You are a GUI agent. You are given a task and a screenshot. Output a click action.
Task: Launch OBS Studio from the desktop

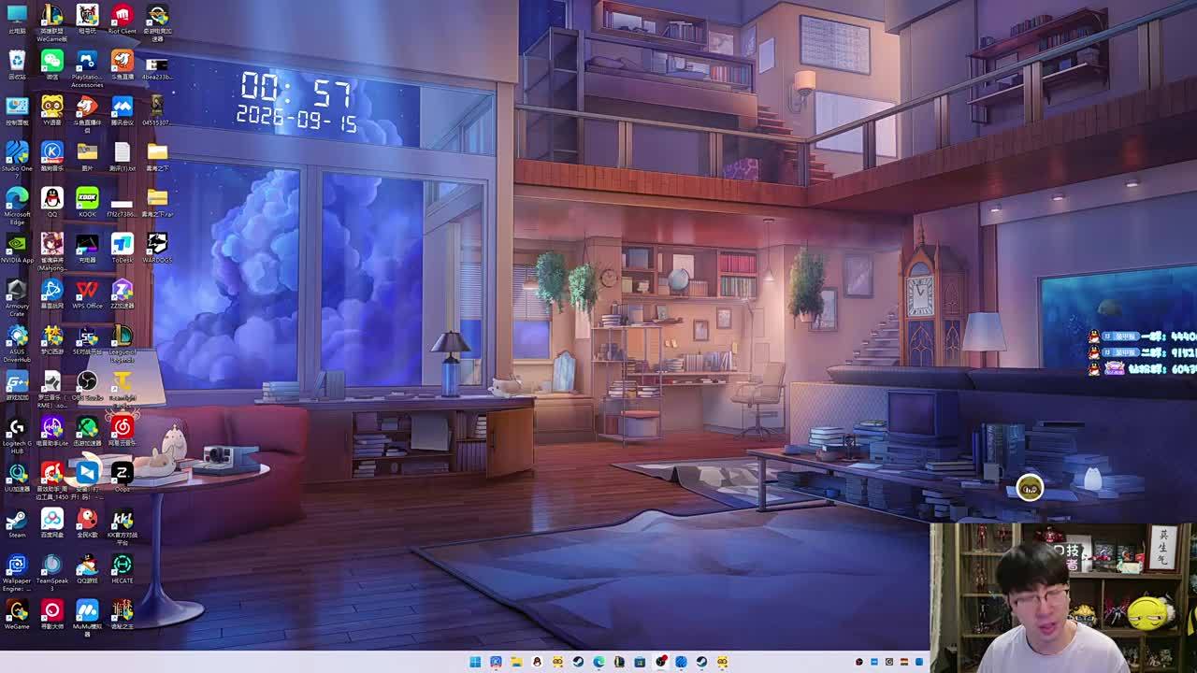click(87, 385)
